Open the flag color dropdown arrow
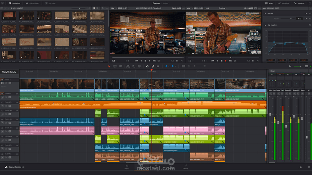Image resolution: width=312 pixels, height=175 pixels. (169, 66)
